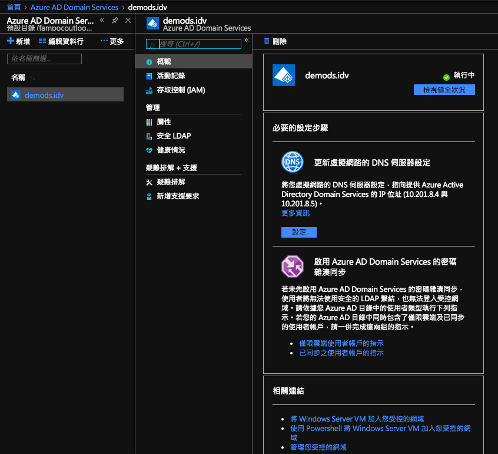Click the 設定 configure button
This screenshot has height=454, width=498.
click(299, 232)
